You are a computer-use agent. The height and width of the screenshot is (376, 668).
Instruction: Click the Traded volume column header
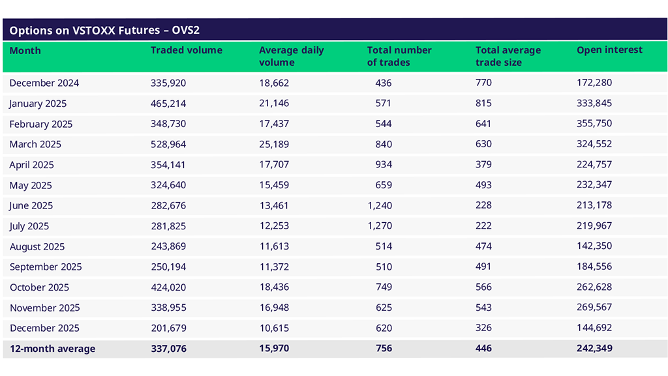point(186,50)
